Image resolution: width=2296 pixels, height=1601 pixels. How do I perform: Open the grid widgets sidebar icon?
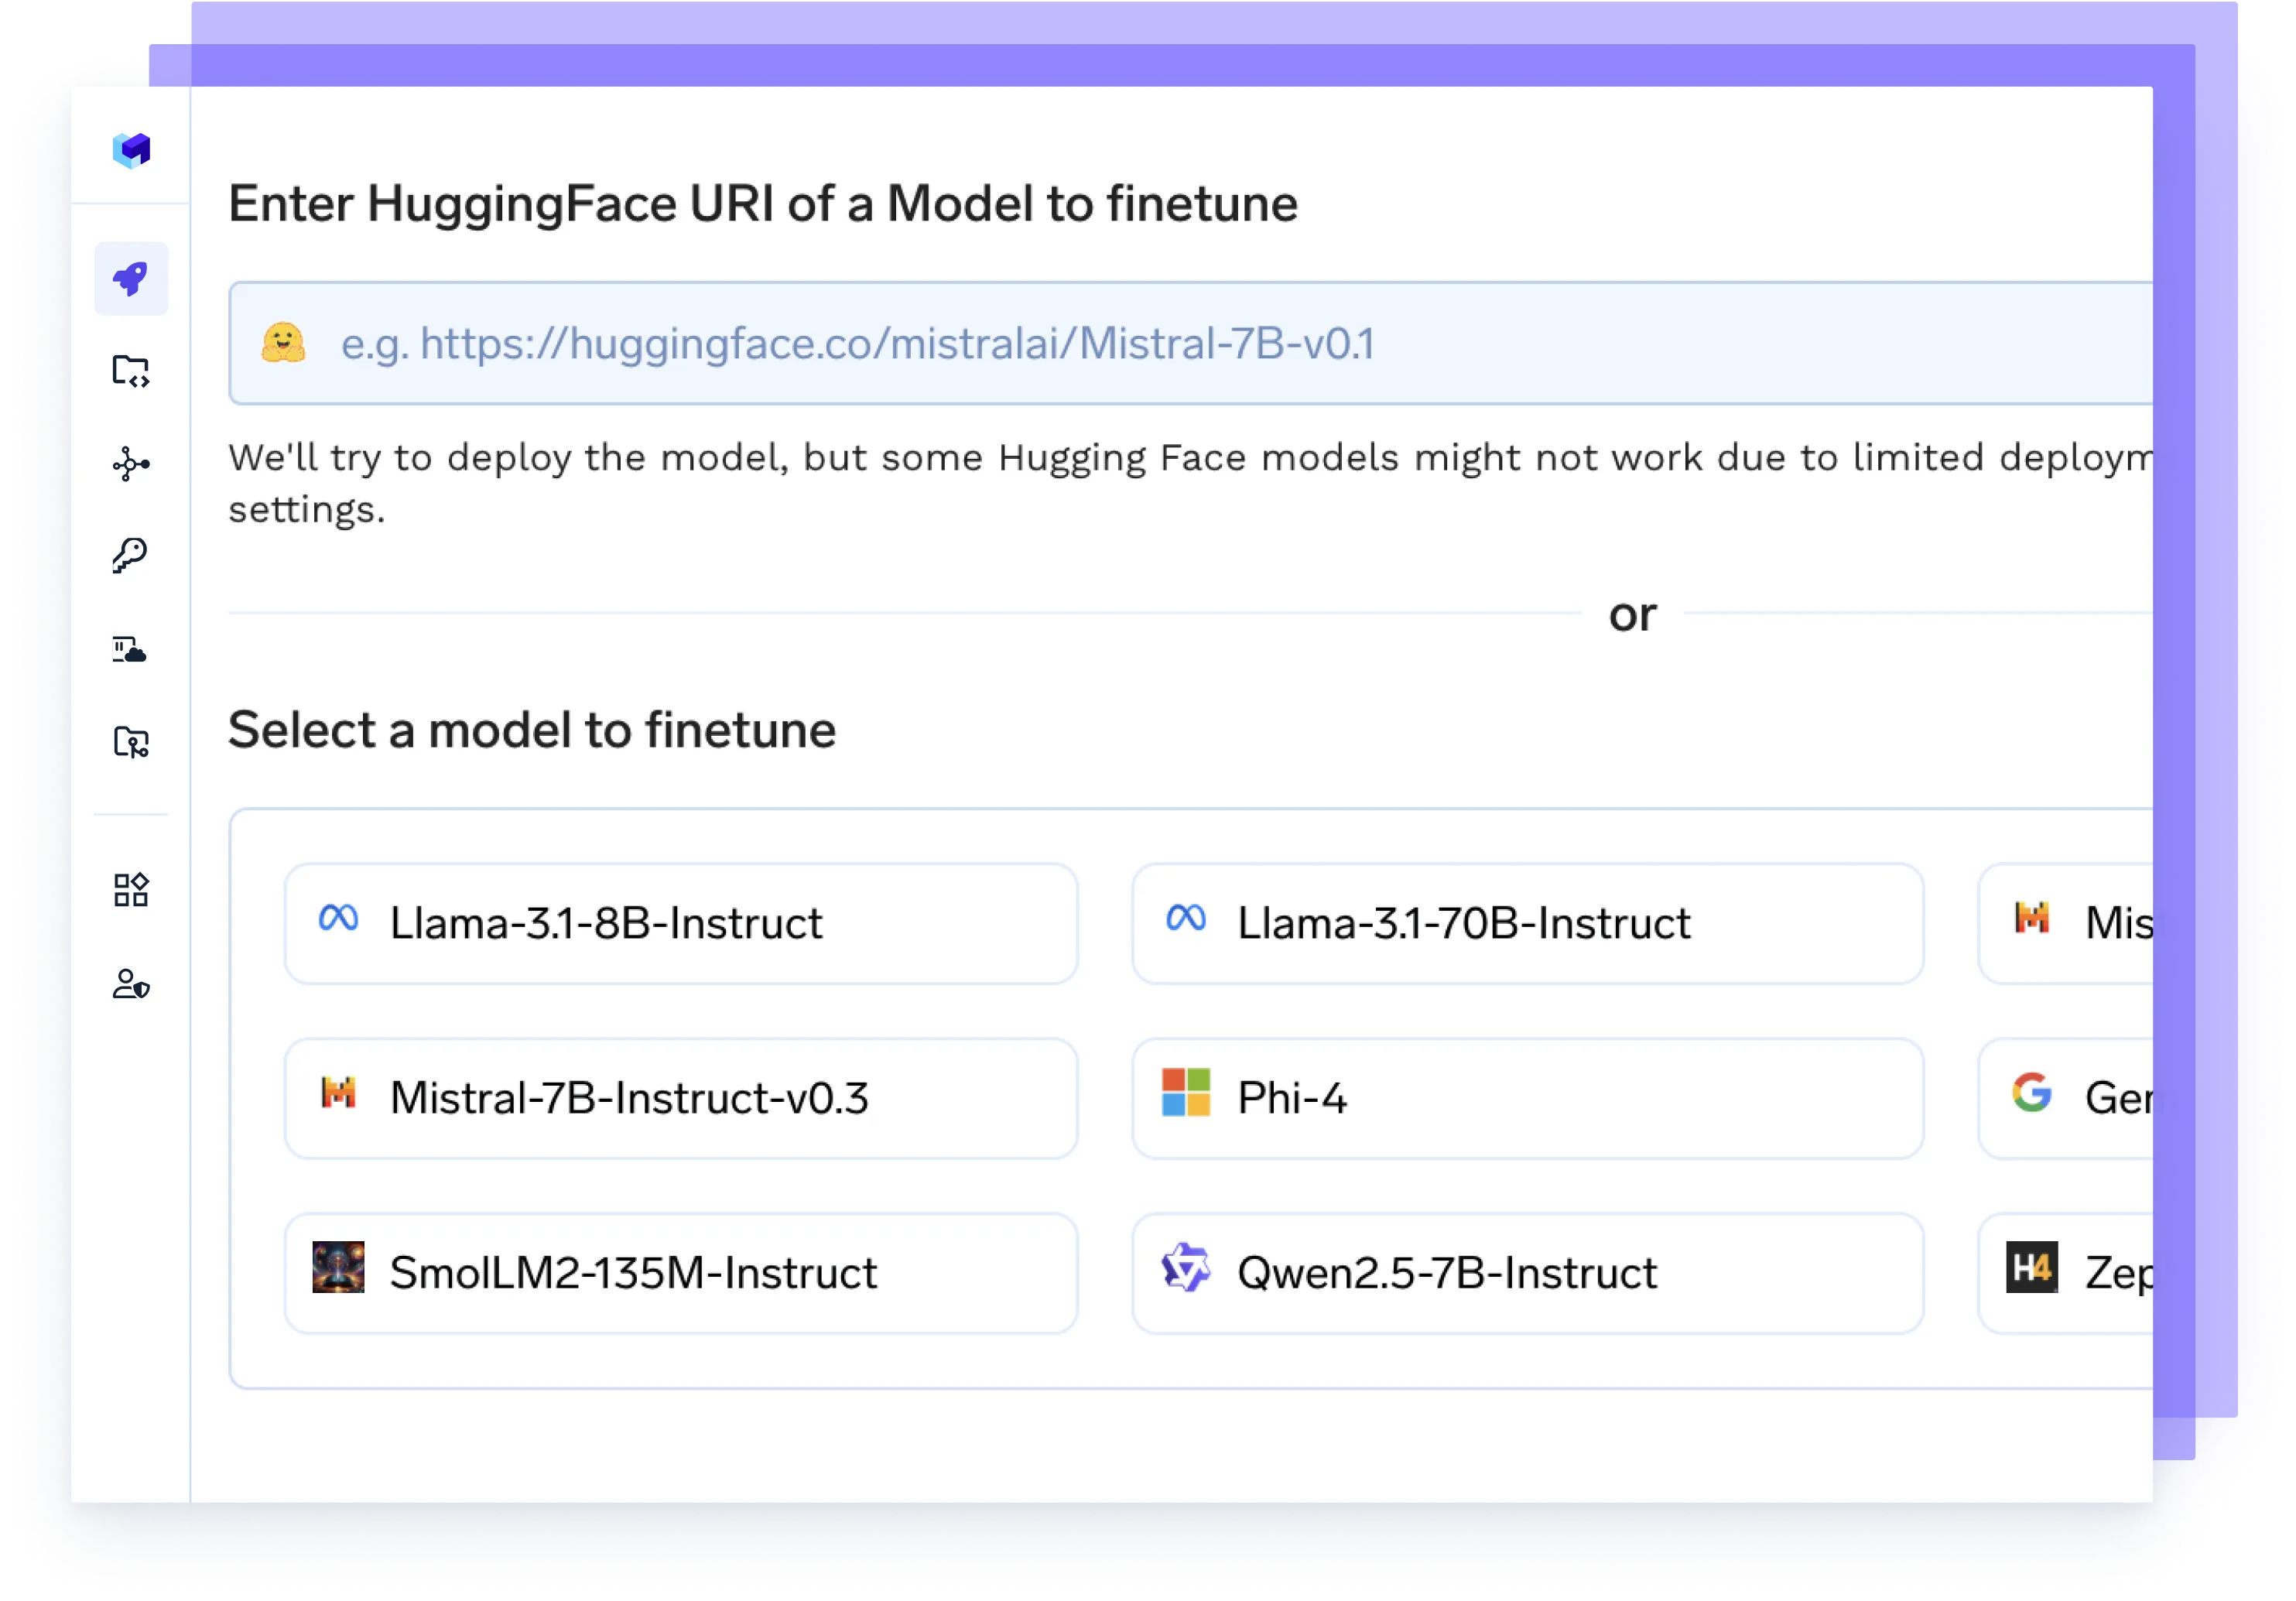coord(131,890)
